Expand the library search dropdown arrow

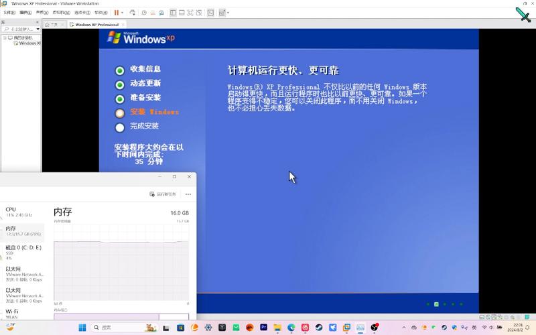38,29
